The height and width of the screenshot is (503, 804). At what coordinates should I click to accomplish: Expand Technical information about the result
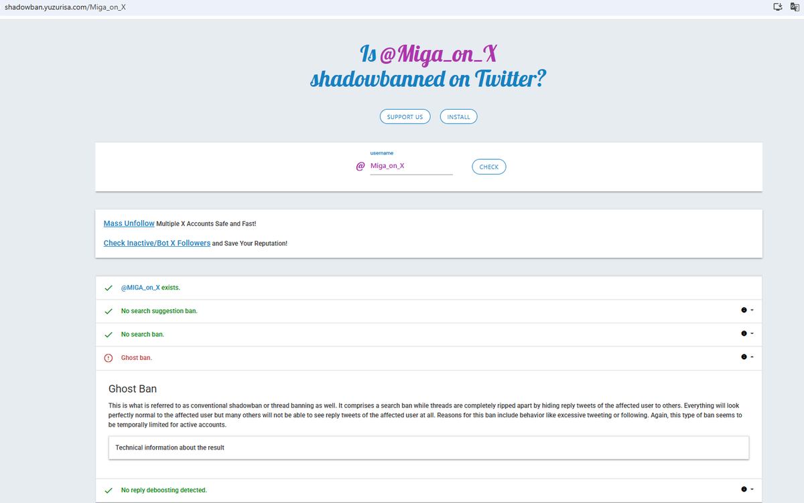429,447
